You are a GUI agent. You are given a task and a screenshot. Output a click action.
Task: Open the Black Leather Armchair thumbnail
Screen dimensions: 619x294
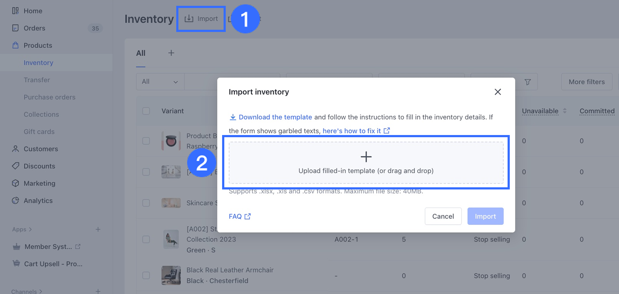point(171,275)
